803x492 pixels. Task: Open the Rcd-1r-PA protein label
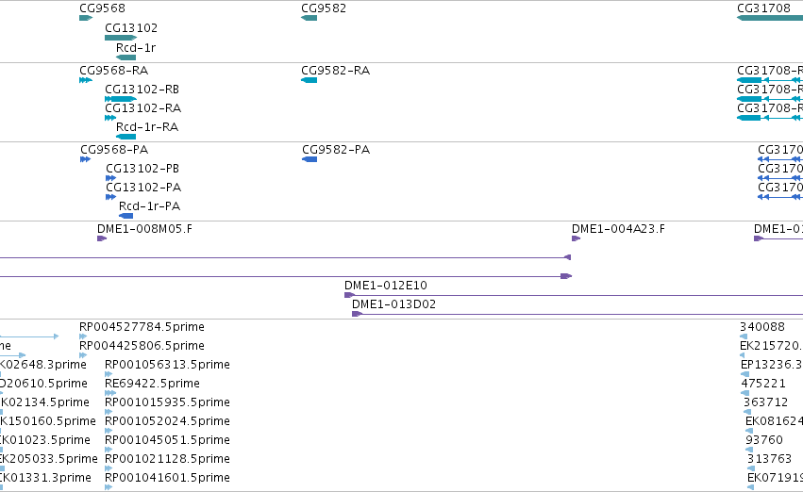click(x=149, y=206)
